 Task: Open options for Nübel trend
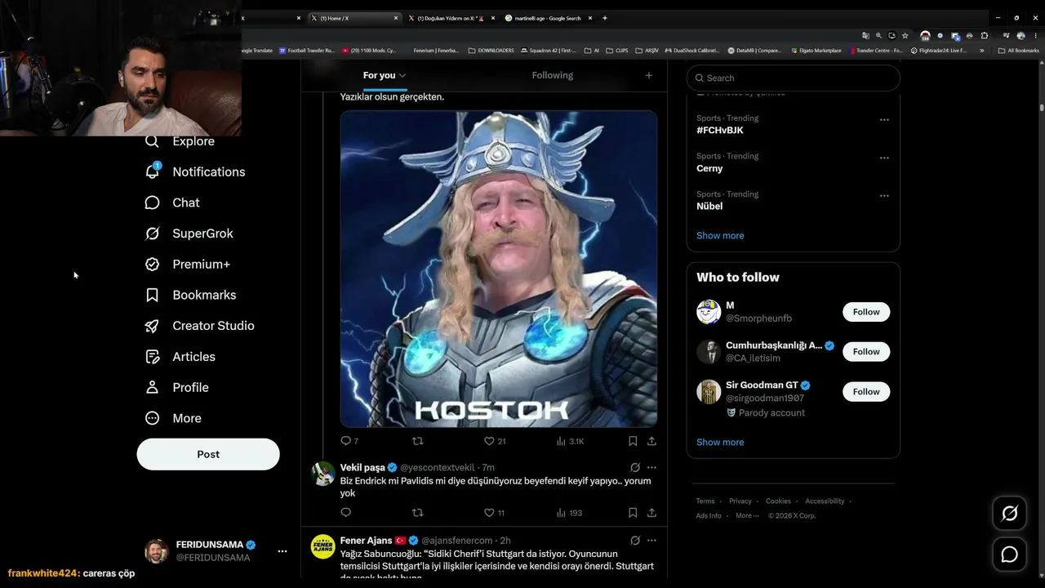click(884, 196)
